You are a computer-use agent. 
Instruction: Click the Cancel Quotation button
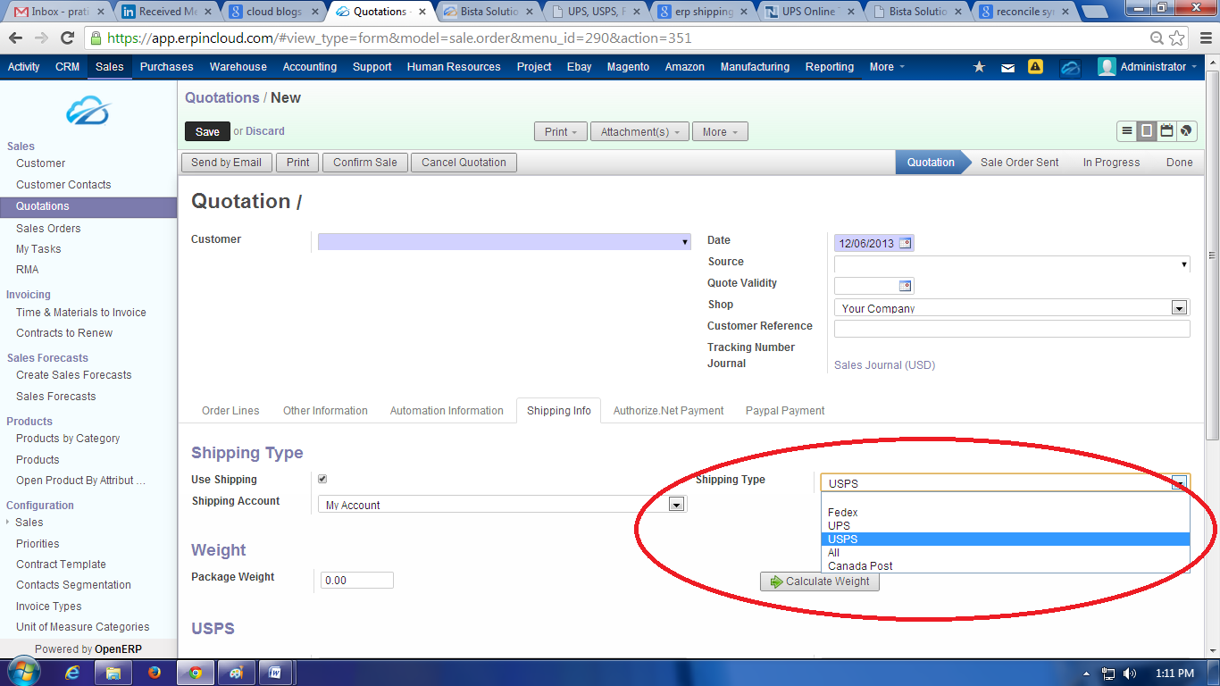(464, 163)
